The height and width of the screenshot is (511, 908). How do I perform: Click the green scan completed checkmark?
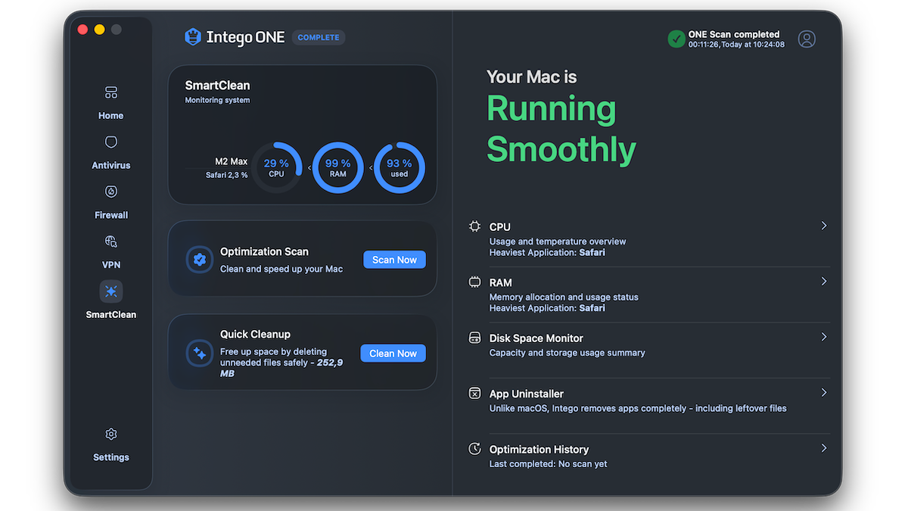(676, 39)
